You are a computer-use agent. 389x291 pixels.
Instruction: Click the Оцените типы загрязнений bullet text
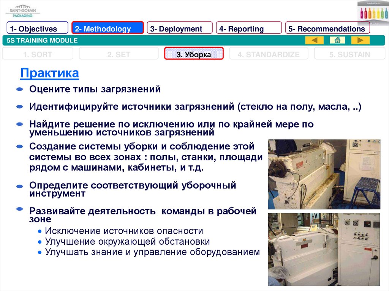point(95,90)
